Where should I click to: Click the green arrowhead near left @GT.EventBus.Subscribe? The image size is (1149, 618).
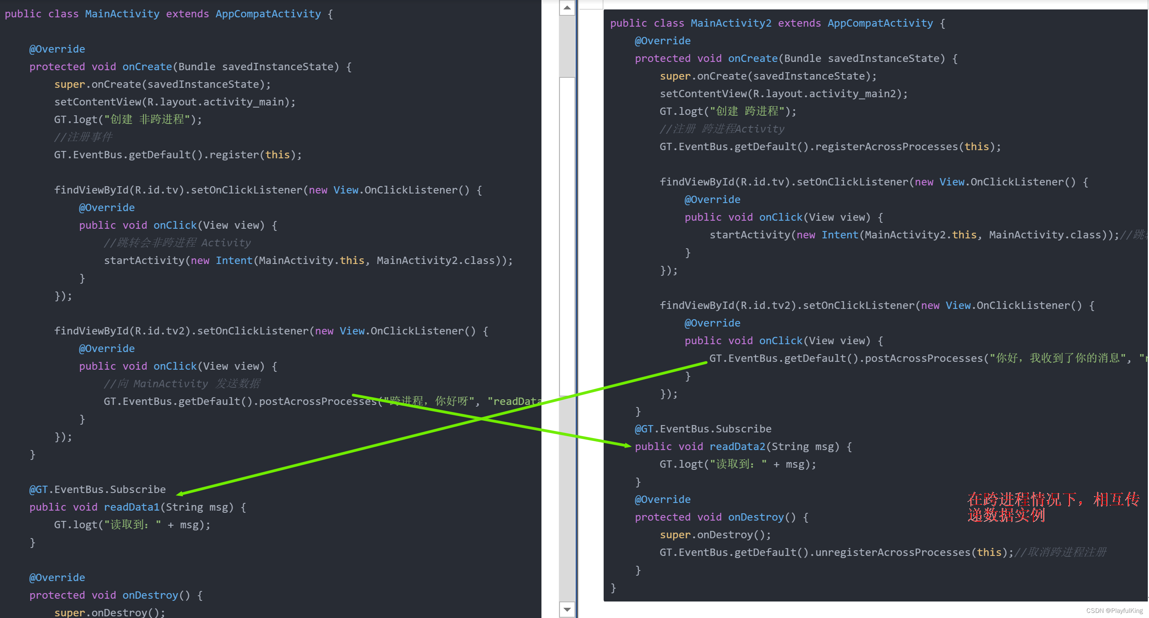click(180, 493)
